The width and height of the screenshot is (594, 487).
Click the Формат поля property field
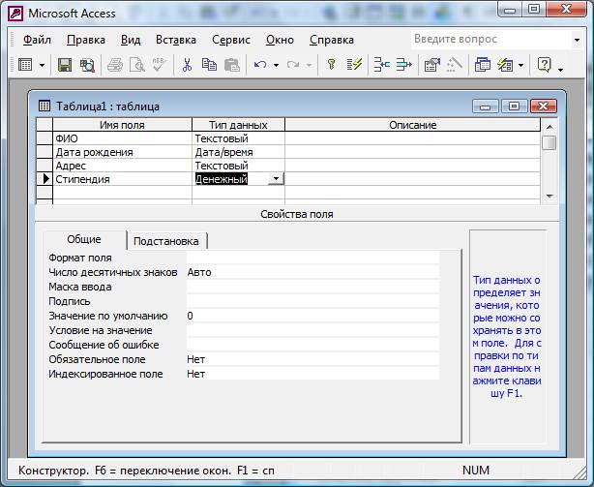(x=312, y=258)
